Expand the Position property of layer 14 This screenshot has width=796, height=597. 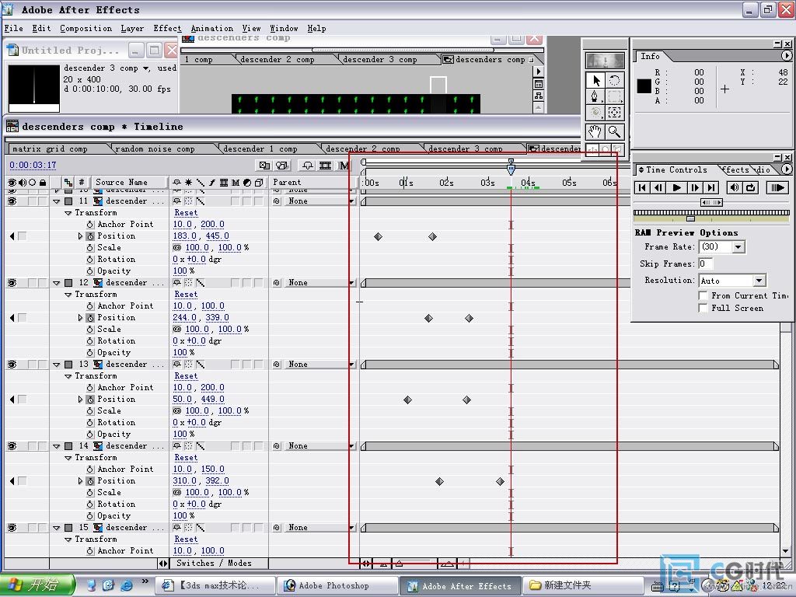click(x=80, y=481)
